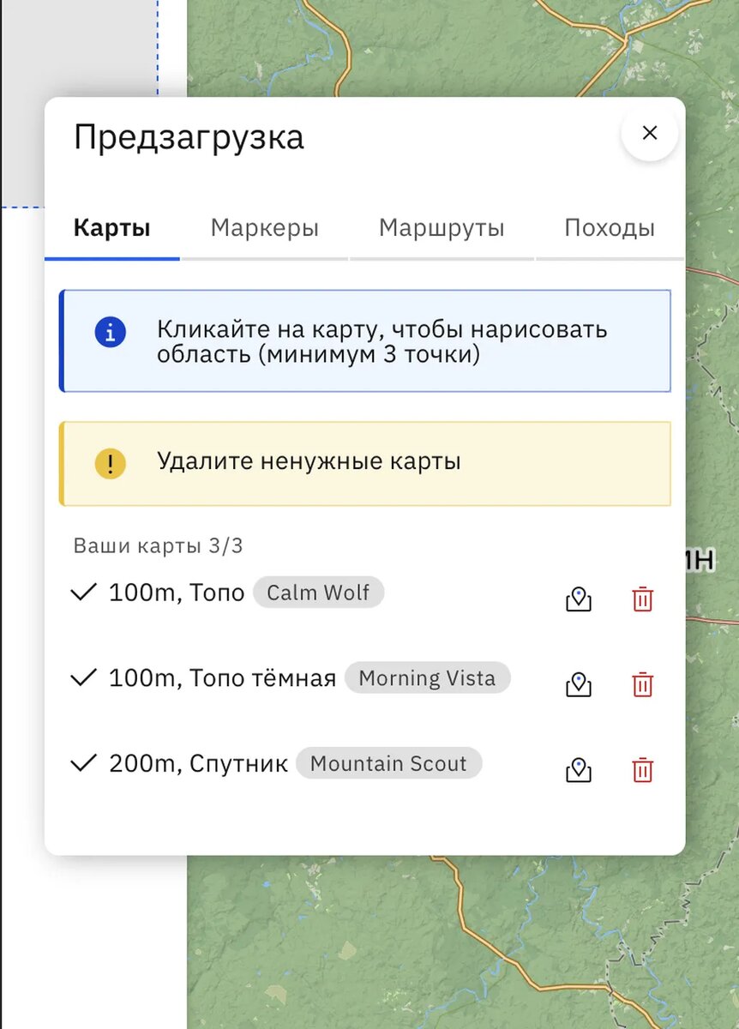Click the Предзагрузка dialog title

coord(189,137)
